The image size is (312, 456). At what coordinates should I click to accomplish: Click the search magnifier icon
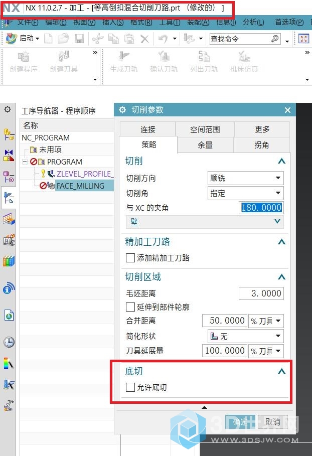(x=275, y=39)
